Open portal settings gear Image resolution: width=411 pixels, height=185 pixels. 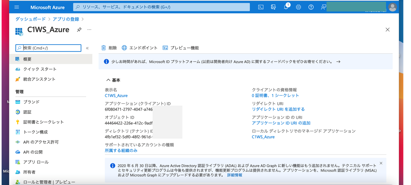tap(299, 7)
